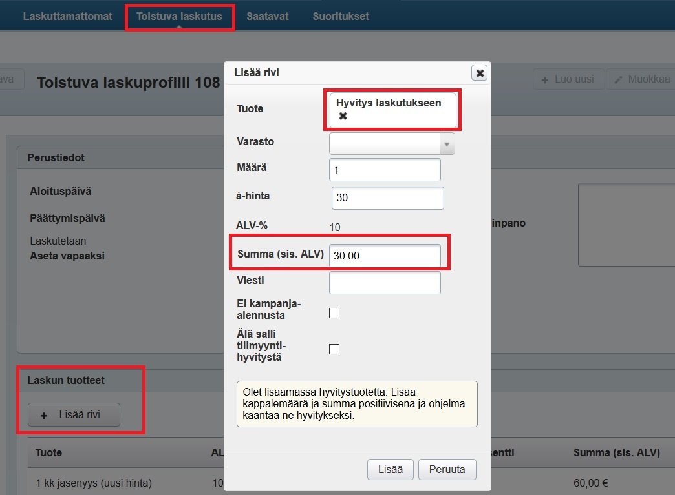Click the plus icon on Lisää rivi
The image size is (675, 495).
pyautogui.click(x=44, y=416)
